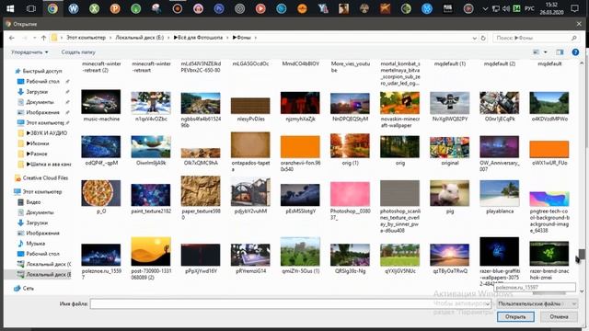Open the Пользовательские файлы type dropdown
589x331 pixels.
pos(537,303)
